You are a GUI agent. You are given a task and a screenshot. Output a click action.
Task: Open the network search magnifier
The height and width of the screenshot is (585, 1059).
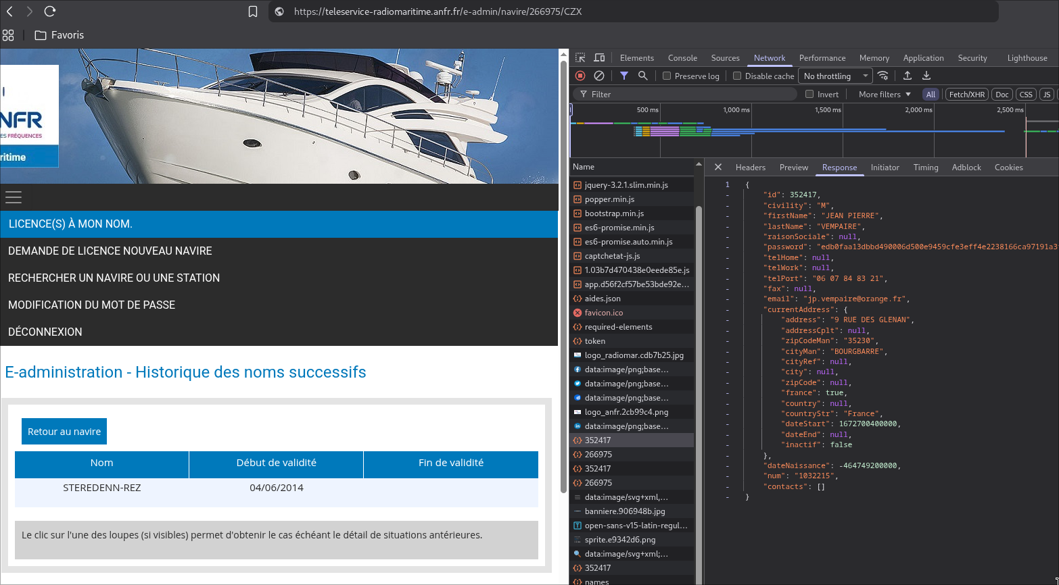pos(643,76)
